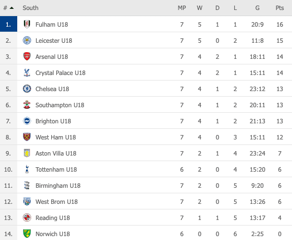Open the Reading U18 team link
This screenshot has width=292, height=240.
53,218
